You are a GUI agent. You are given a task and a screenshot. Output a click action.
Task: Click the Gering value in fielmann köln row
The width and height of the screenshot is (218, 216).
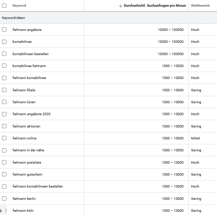click(196, 211)
